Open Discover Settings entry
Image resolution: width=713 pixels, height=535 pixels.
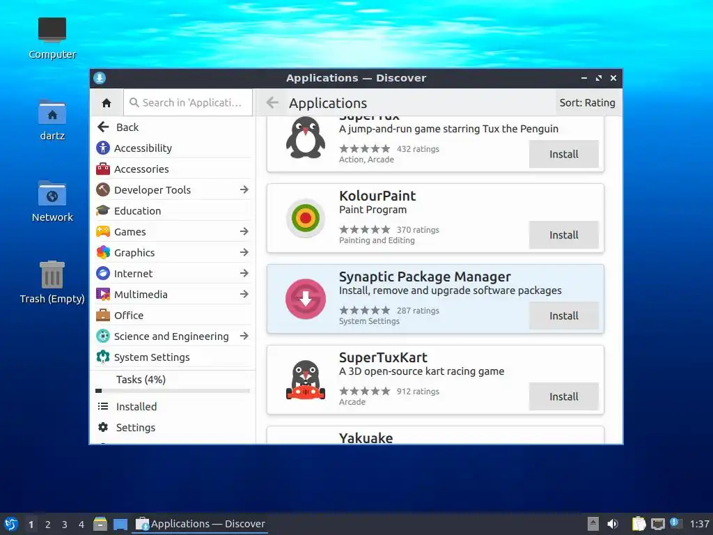coord(173,427)
